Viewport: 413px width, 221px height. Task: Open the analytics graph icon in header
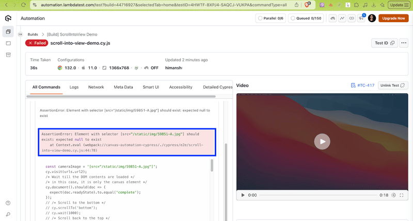click(x=342, y=18)
